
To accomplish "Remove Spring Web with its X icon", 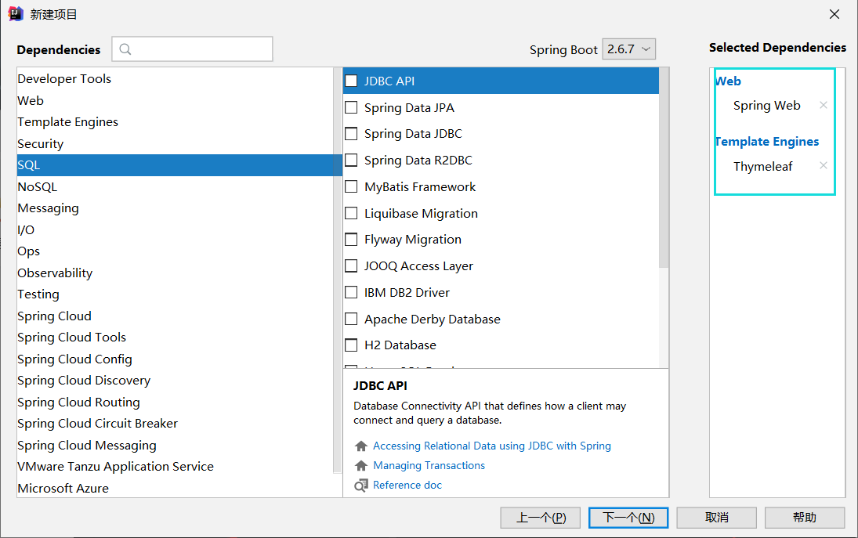I will coord(823,105).
